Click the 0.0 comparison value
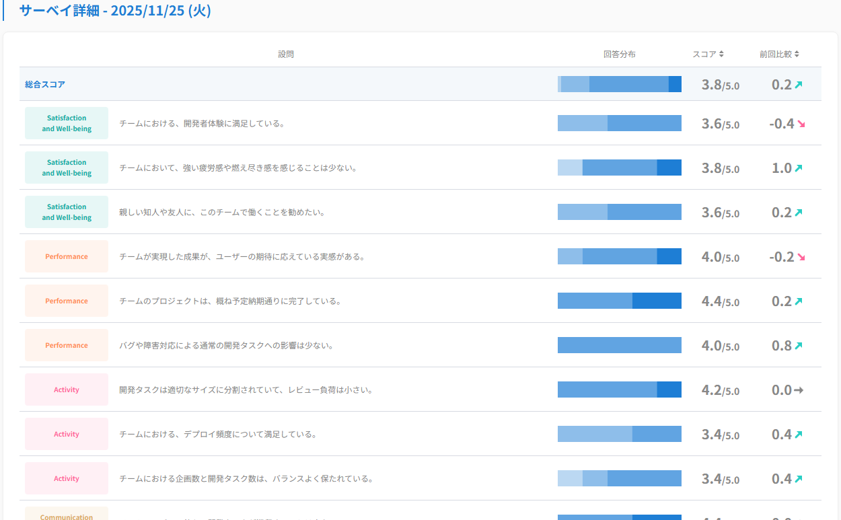This screenshot has width=841, height=520. coord(782,390)
